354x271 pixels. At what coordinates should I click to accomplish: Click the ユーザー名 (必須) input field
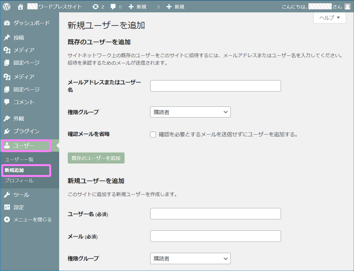(215, 214)
